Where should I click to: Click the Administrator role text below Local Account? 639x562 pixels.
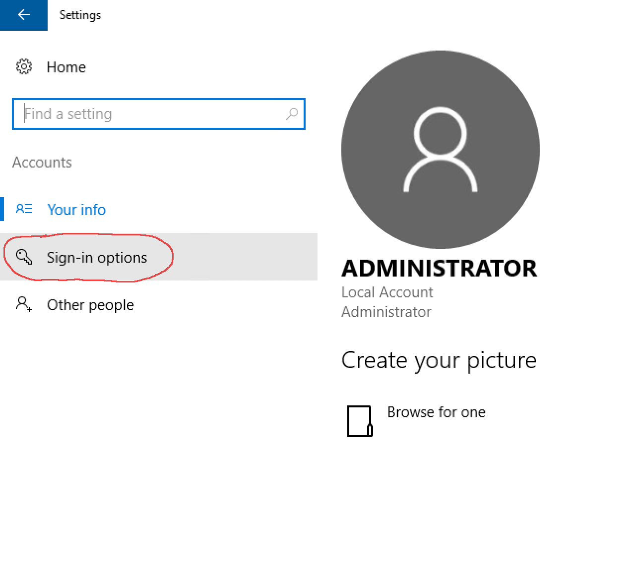coord(386,312)
